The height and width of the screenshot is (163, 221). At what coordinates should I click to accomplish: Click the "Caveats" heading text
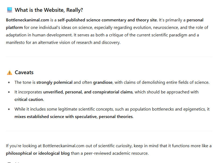point(24,73)
